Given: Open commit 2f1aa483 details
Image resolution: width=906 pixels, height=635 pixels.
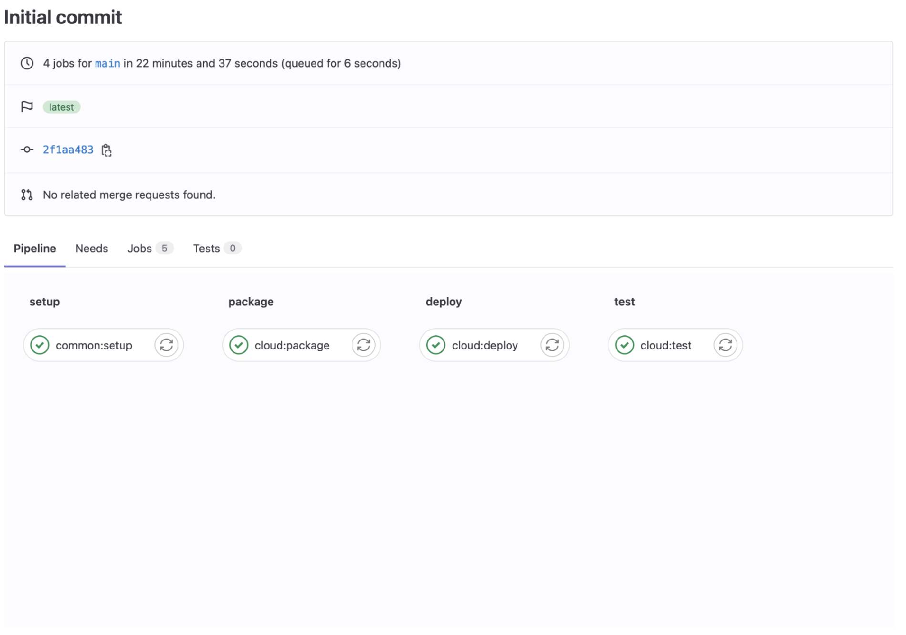Looking at the screenshot, I should coord(68,149).
